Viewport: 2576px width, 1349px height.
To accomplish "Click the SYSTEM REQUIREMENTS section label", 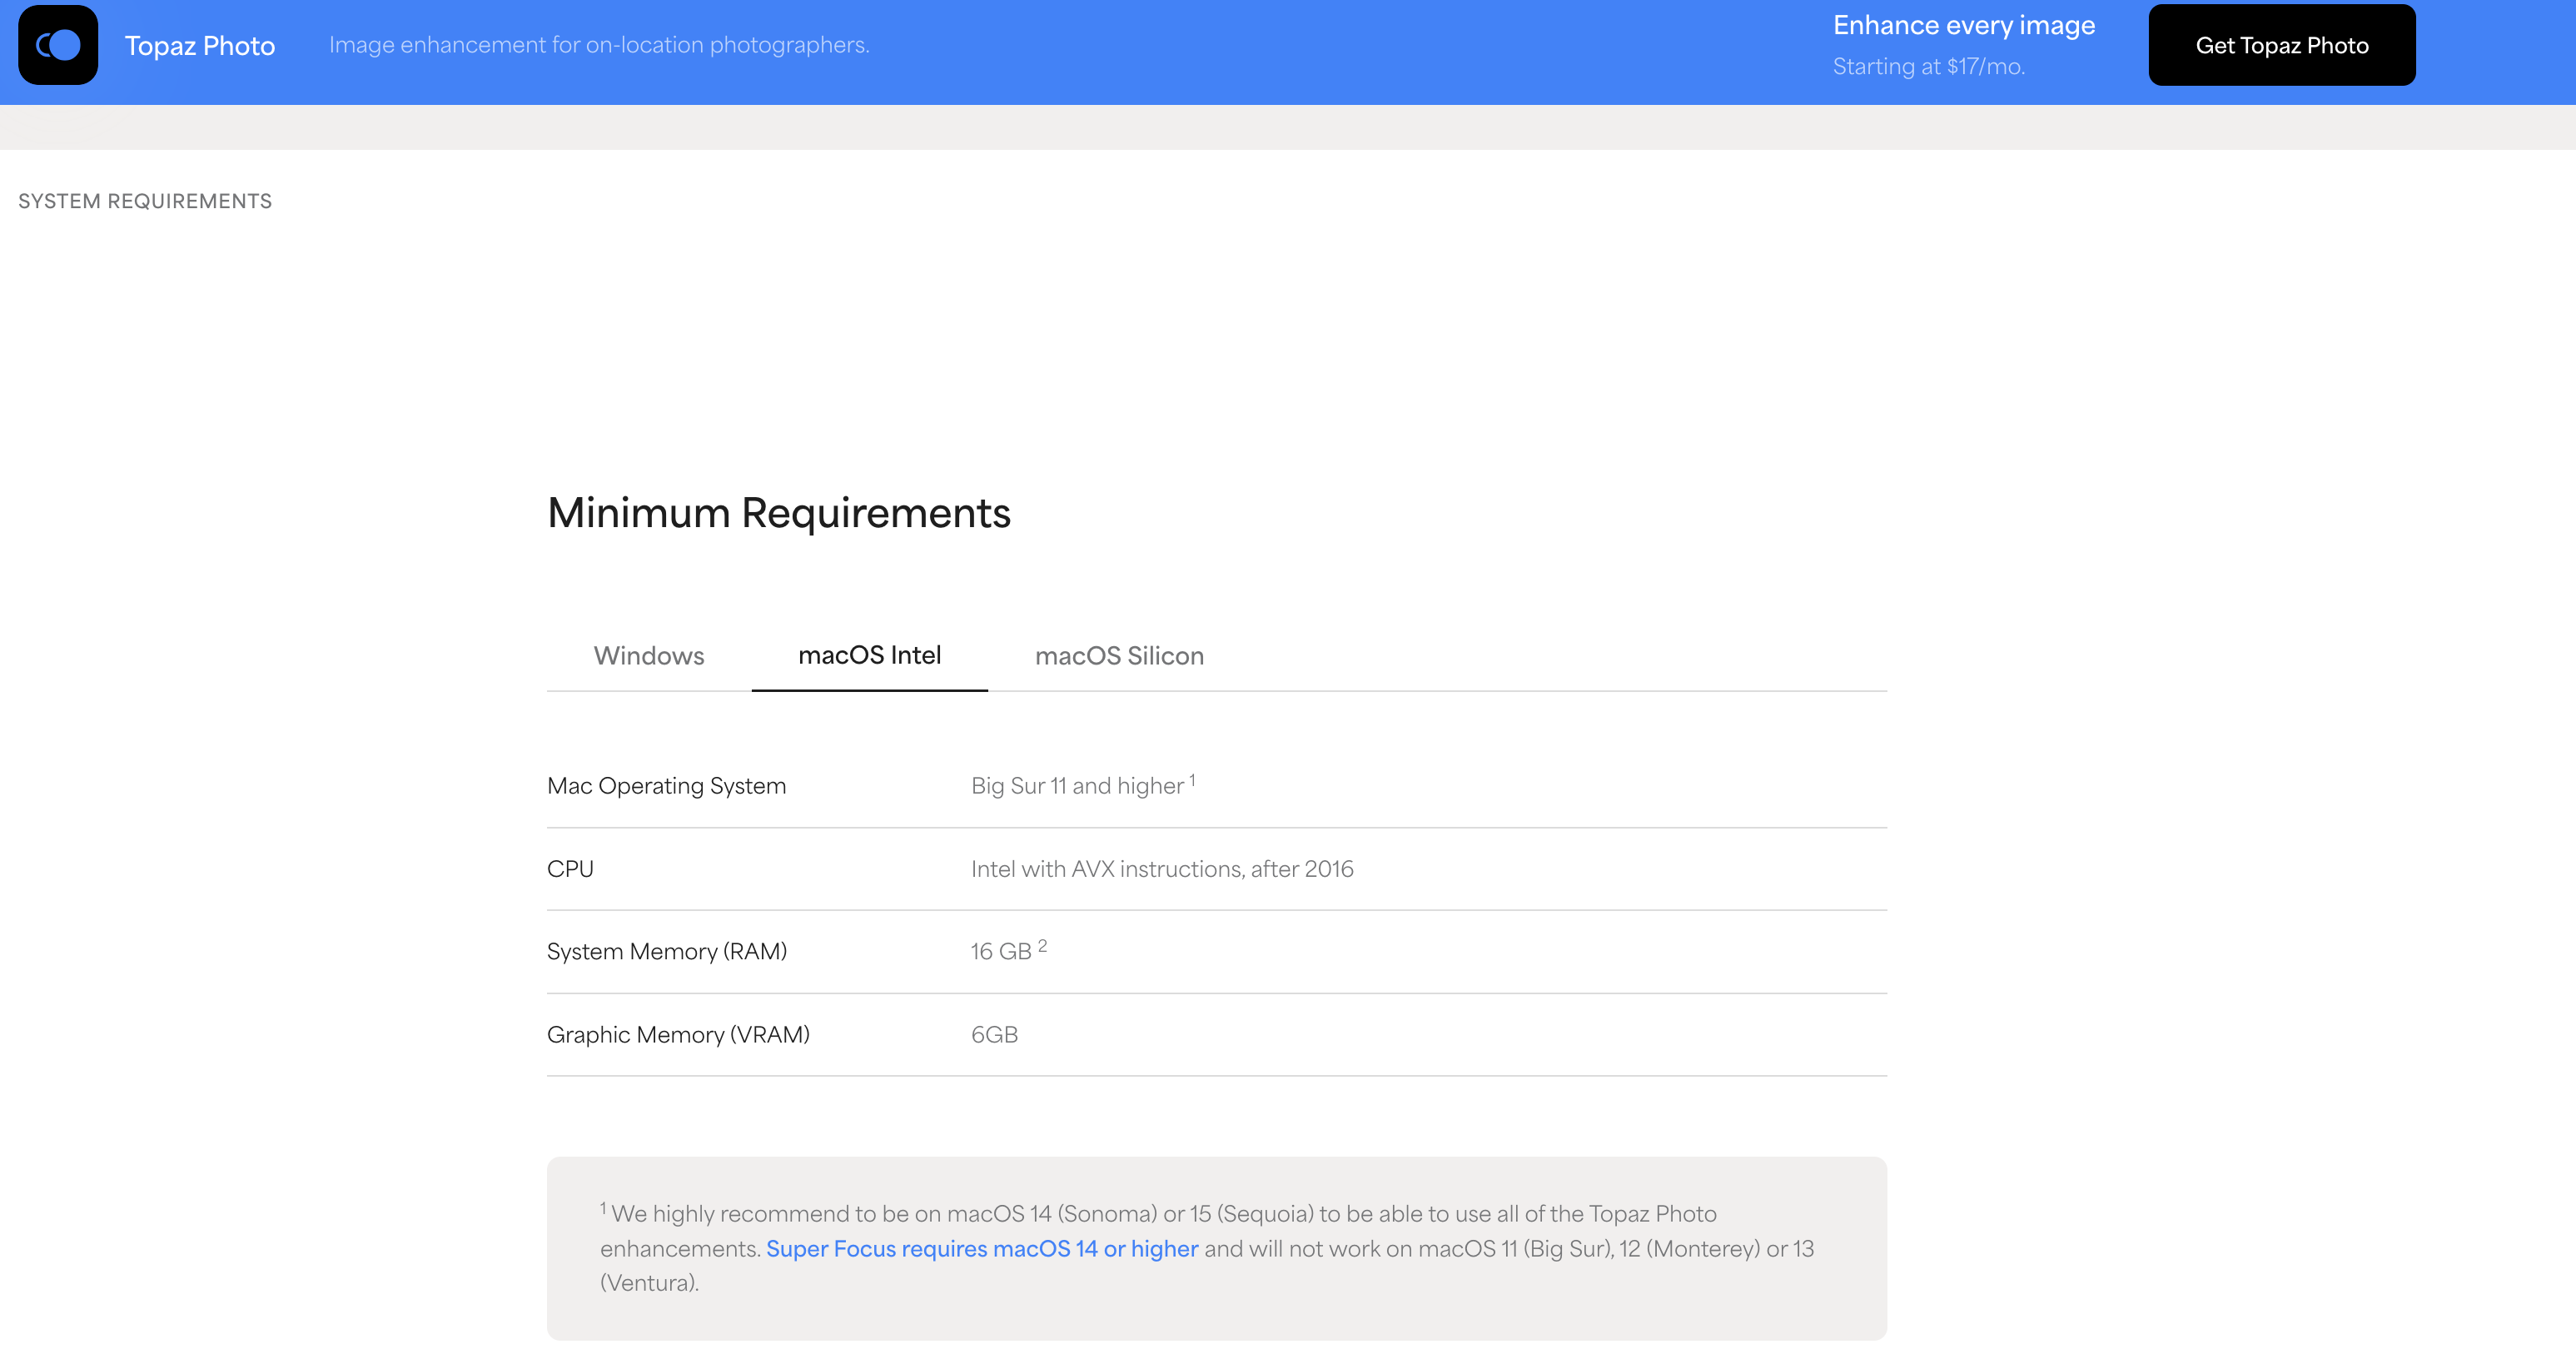I will click(145, 201).
